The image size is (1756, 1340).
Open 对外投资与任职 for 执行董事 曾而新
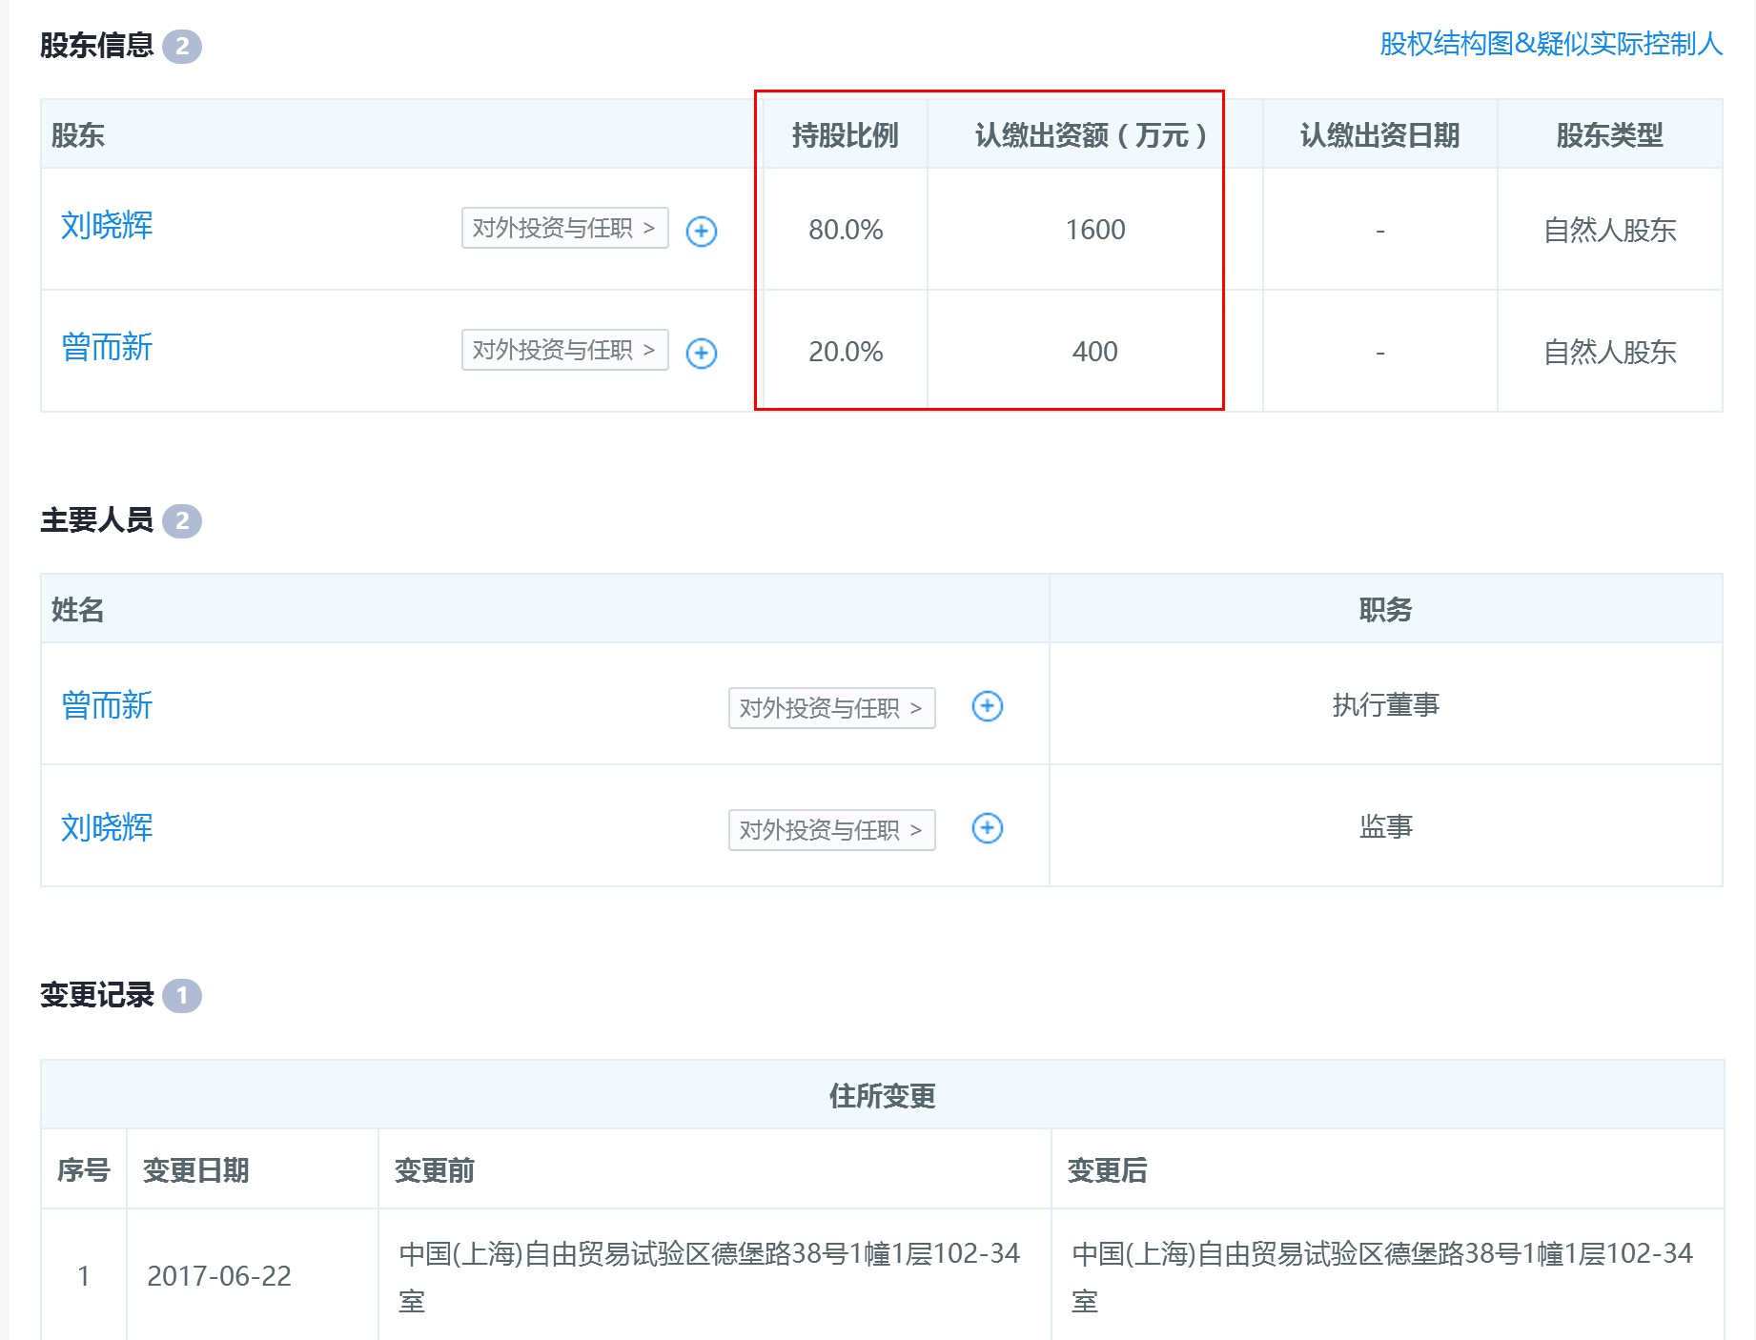831,708
